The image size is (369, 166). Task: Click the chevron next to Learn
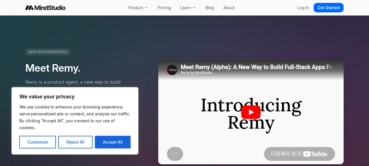pyautogui.click(x=194, y=8)
